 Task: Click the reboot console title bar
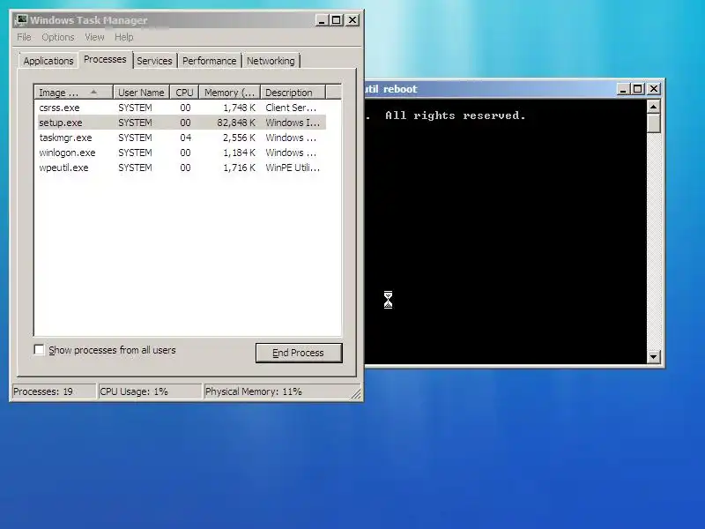490,89
